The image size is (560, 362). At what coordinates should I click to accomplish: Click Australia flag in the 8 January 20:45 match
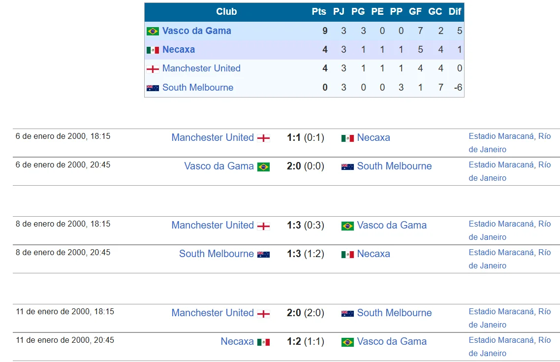click(x=264, y=254)
